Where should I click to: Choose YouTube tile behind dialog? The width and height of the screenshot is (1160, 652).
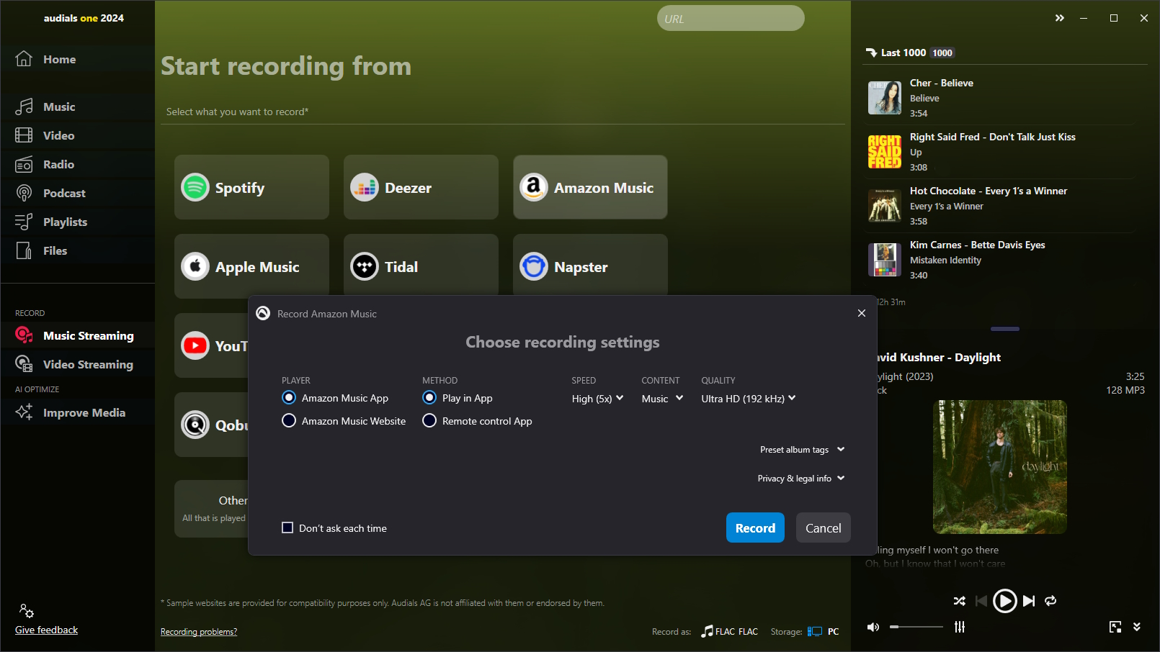point(211,345)
